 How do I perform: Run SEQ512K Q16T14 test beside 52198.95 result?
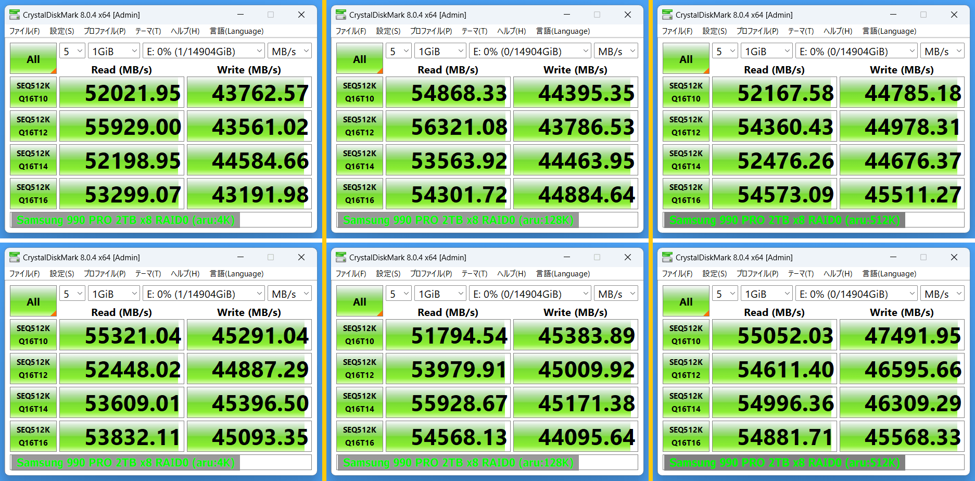[x=33, y=160]
